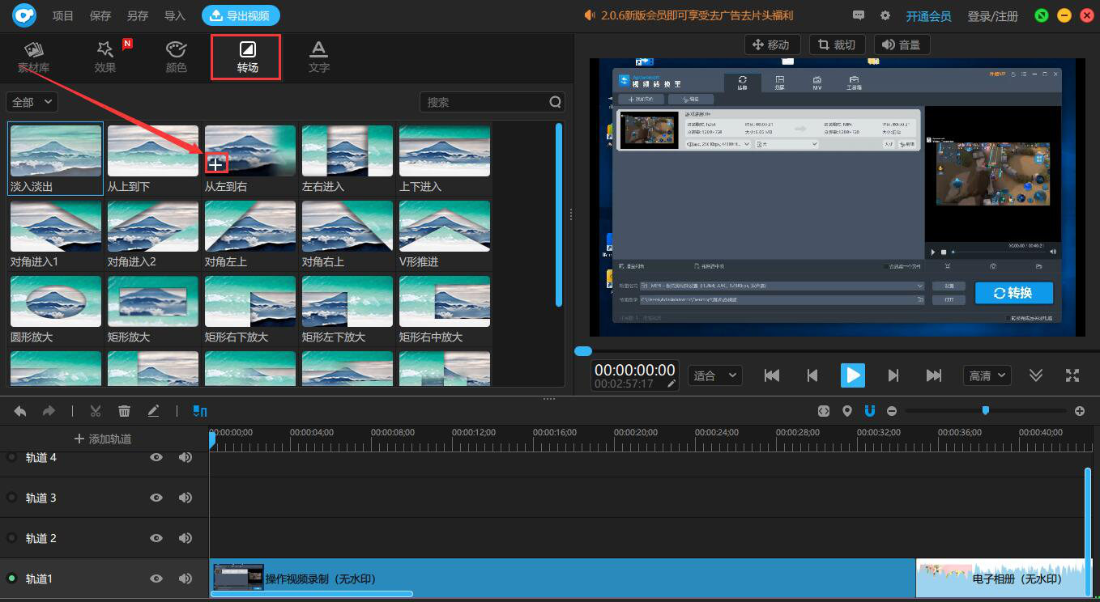Hide track 轨道 3 with eye icon
Viewport: 1100px width, 602px height.
156,498
